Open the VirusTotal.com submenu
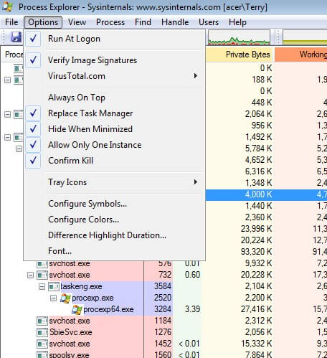Image resolution: width=327 pixels, height=358 pixels. [x=114, y=76]
